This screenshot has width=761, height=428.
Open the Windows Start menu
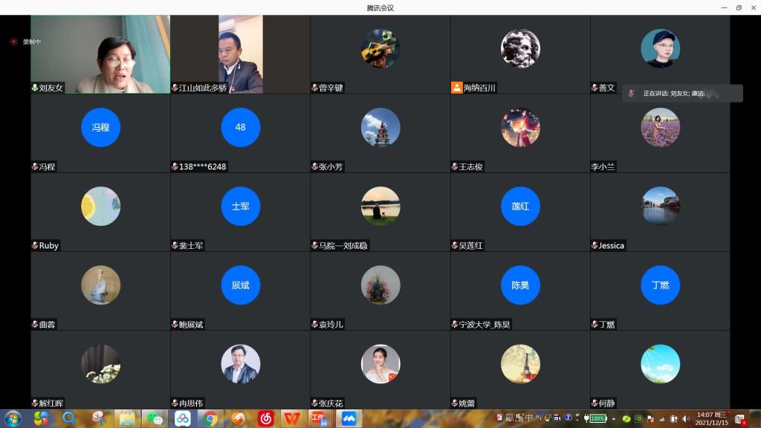coord(13,418)
